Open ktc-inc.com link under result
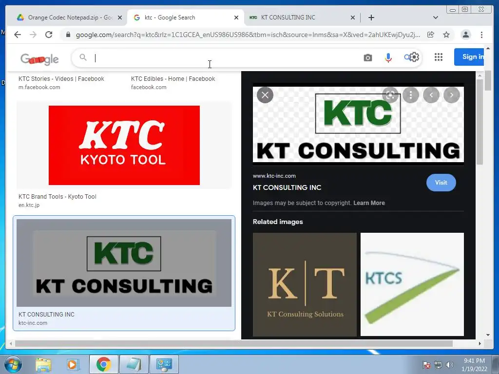The height and width of the screenshot is (374, 499). [x=33, y=323]
